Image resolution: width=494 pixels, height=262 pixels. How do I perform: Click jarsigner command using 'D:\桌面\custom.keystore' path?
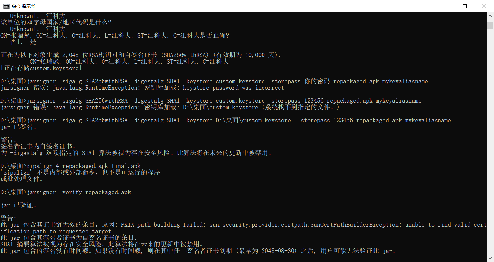coord(226,120)
